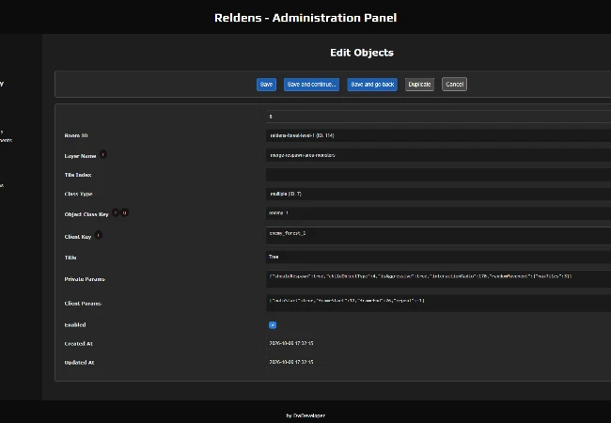The width and height of the screenshot is (611, 423).
Task: Click the Created At timestamp value
Action: [291, 343]
